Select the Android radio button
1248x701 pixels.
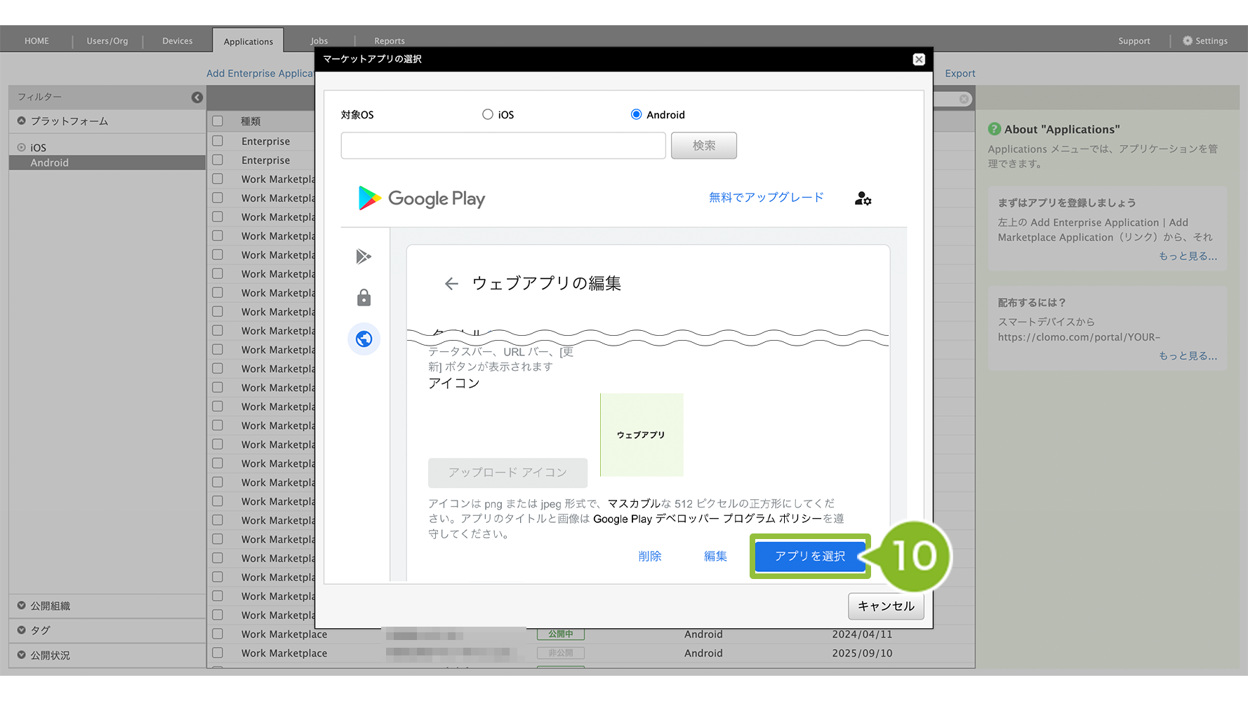pyautogui.click(x=636, y=114)
